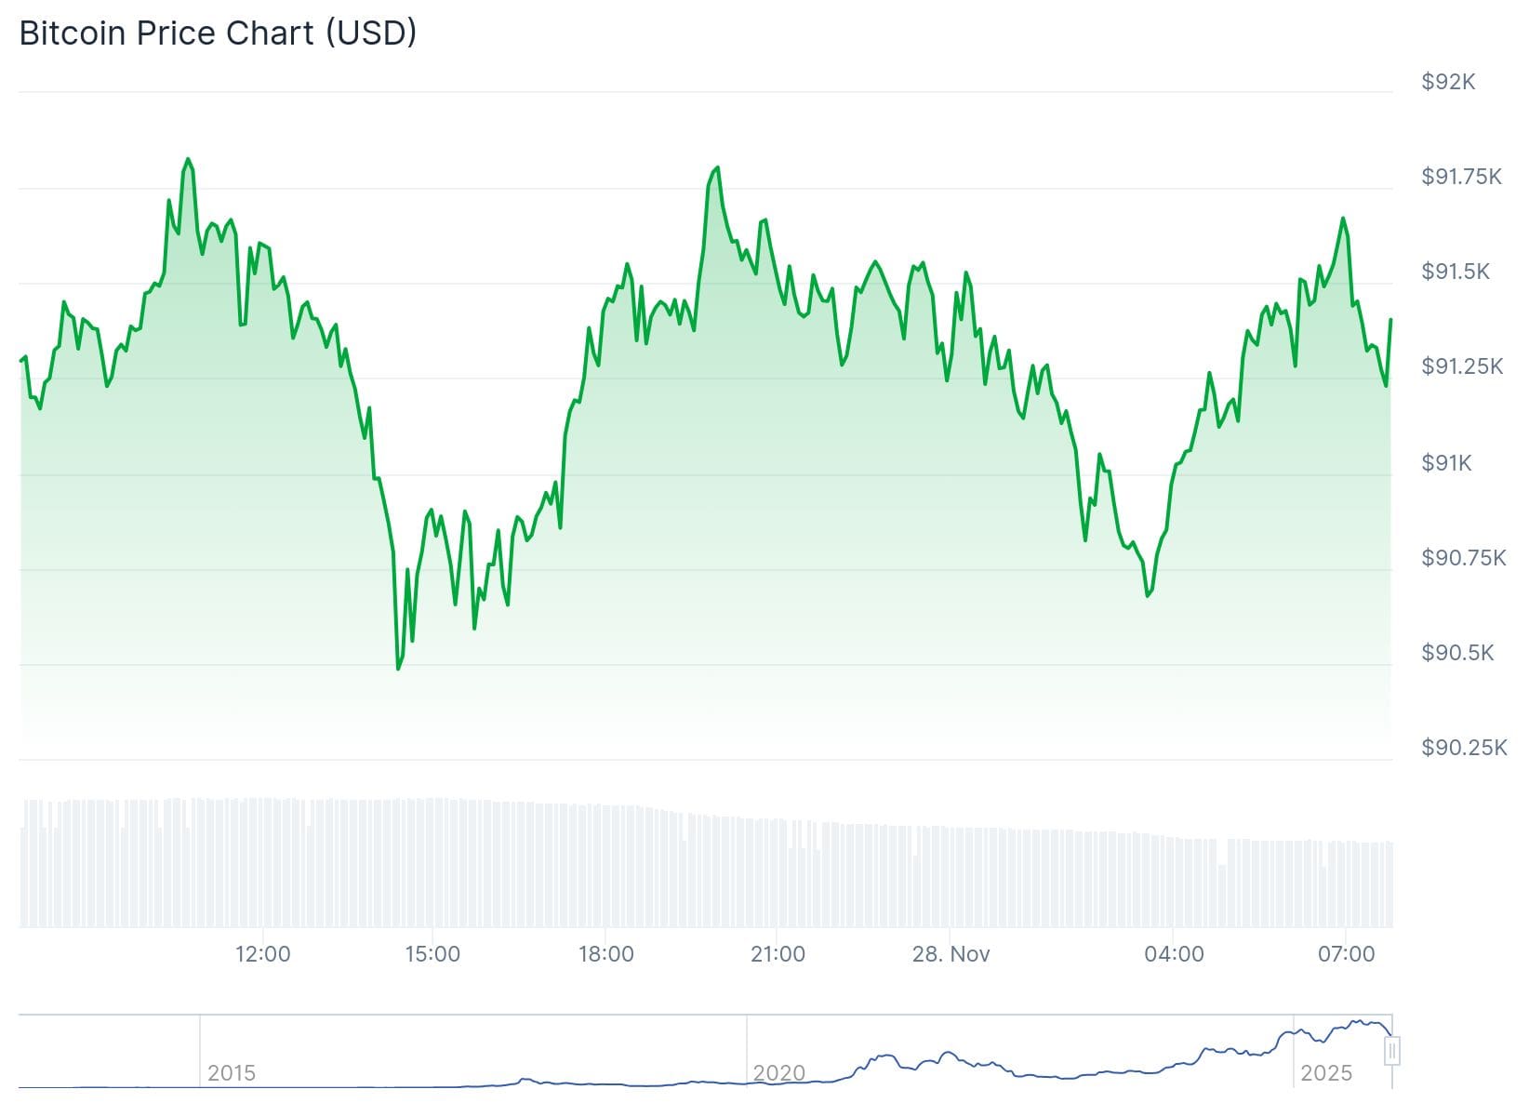Click the $91K price axis label
The height and width of the screenshot is (1116, 1529).
1446,463
